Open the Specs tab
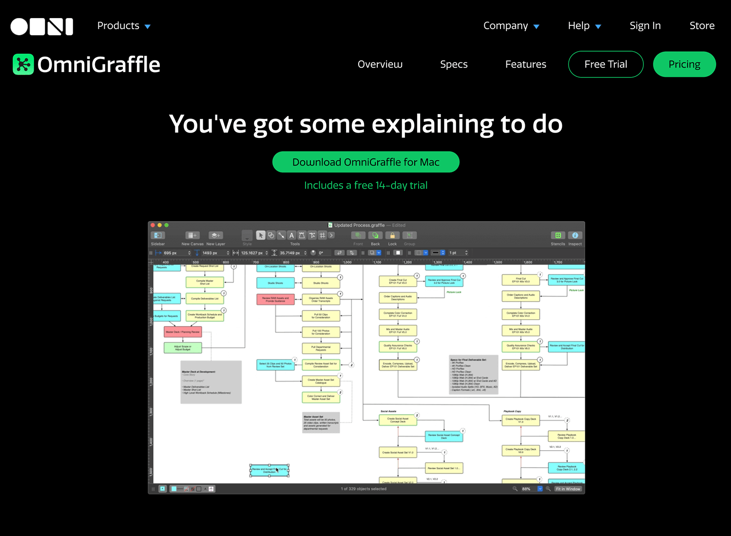This screenshot has height=536, width=731. click(454, 64)
